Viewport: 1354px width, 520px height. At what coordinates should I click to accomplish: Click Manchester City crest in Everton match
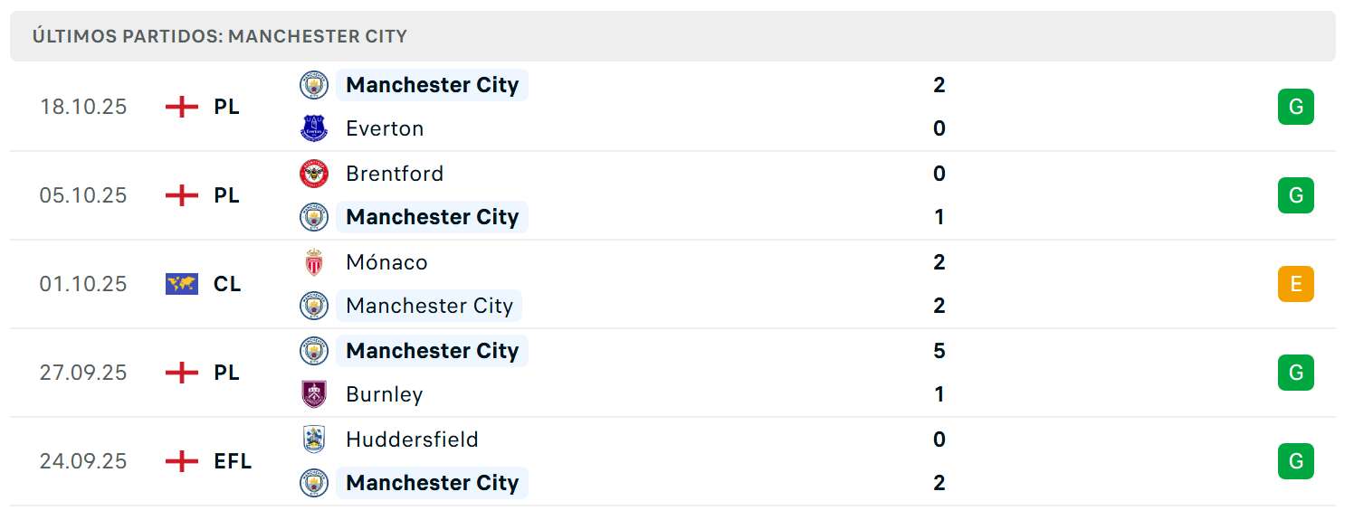point(314,85)
